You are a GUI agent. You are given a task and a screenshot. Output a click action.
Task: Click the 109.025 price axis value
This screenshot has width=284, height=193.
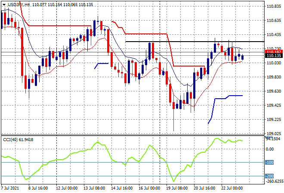tap(274, 133)
